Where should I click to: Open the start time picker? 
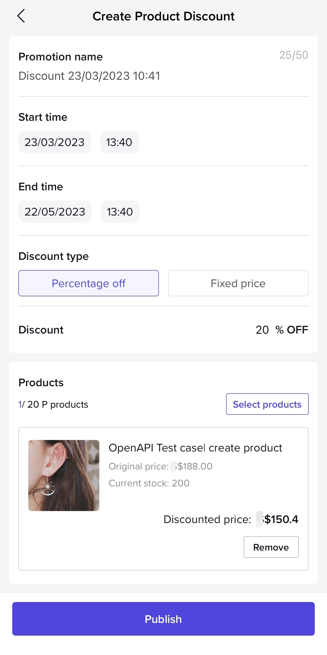click(x=119, y=142)
